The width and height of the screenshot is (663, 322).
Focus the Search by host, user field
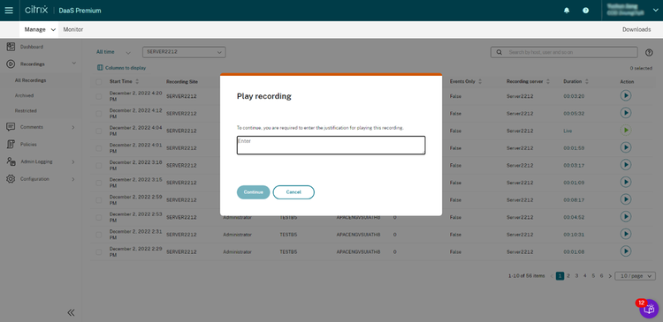[x=564, y=52]
